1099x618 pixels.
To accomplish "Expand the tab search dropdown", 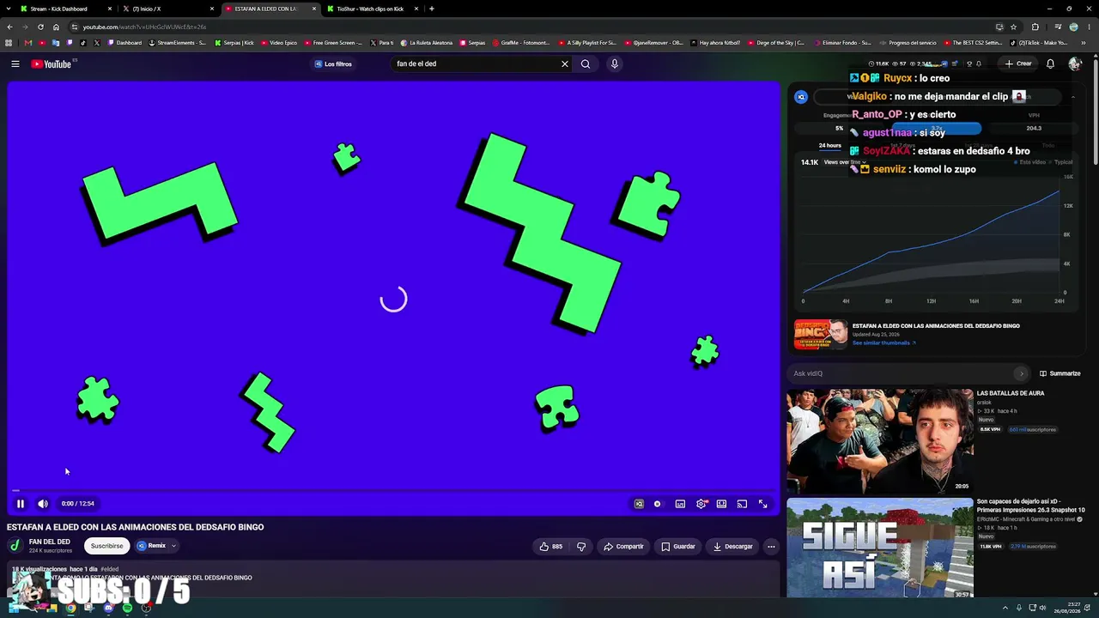I will tap(8, 9).
